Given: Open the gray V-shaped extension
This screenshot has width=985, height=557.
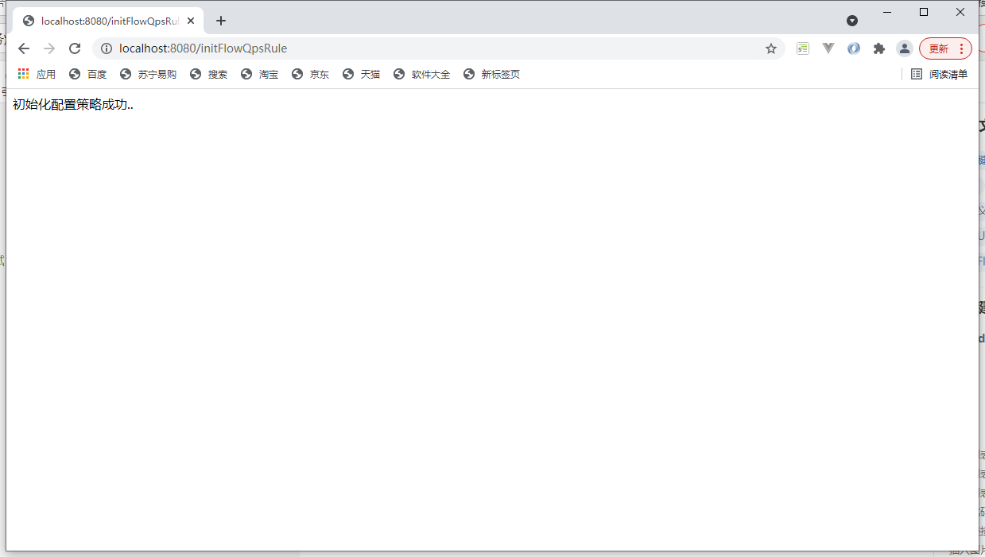Looking at the screenshot, I should click(828, 48).
